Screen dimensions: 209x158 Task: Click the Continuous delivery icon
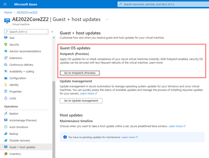[6, 65]
